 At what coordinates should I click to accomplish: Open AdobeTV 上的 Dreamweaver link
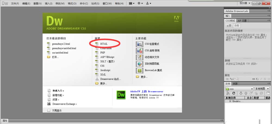(x=147, y=91)
